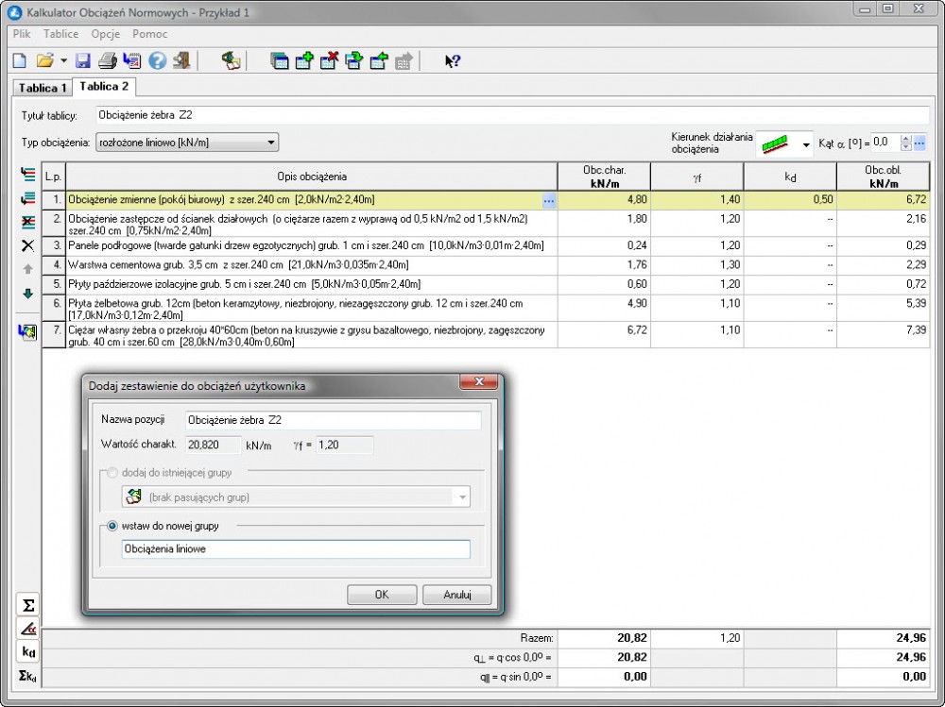This screenshot has width=945, height=707.
Task: Move row down with the green down arrow
Action: coord(27,294)
